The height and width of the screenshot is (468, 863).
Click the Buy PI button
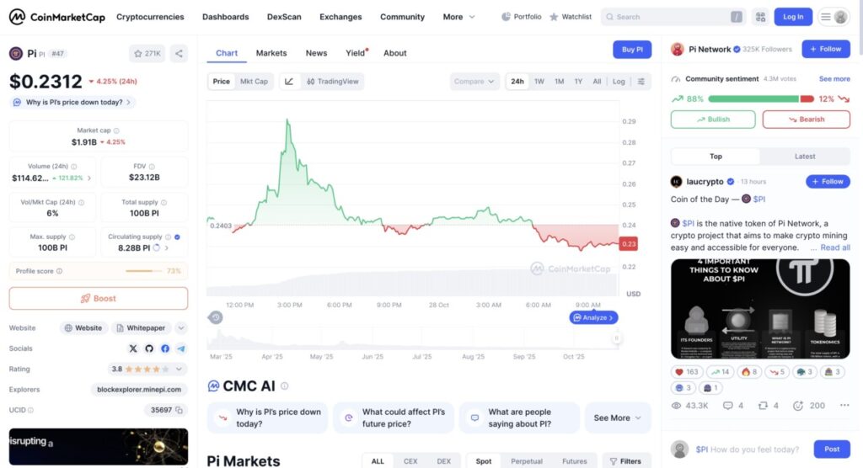631,50
